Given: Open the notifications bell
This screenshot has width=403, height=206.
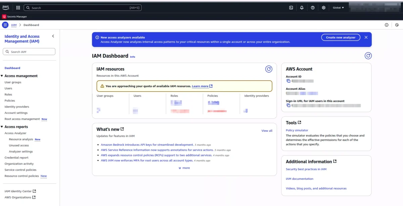Looking at the screenshot, I should 302,8.
